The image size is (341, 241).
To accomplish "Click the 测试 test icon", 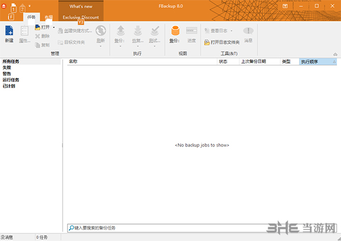I will click(x=155, y=31).
